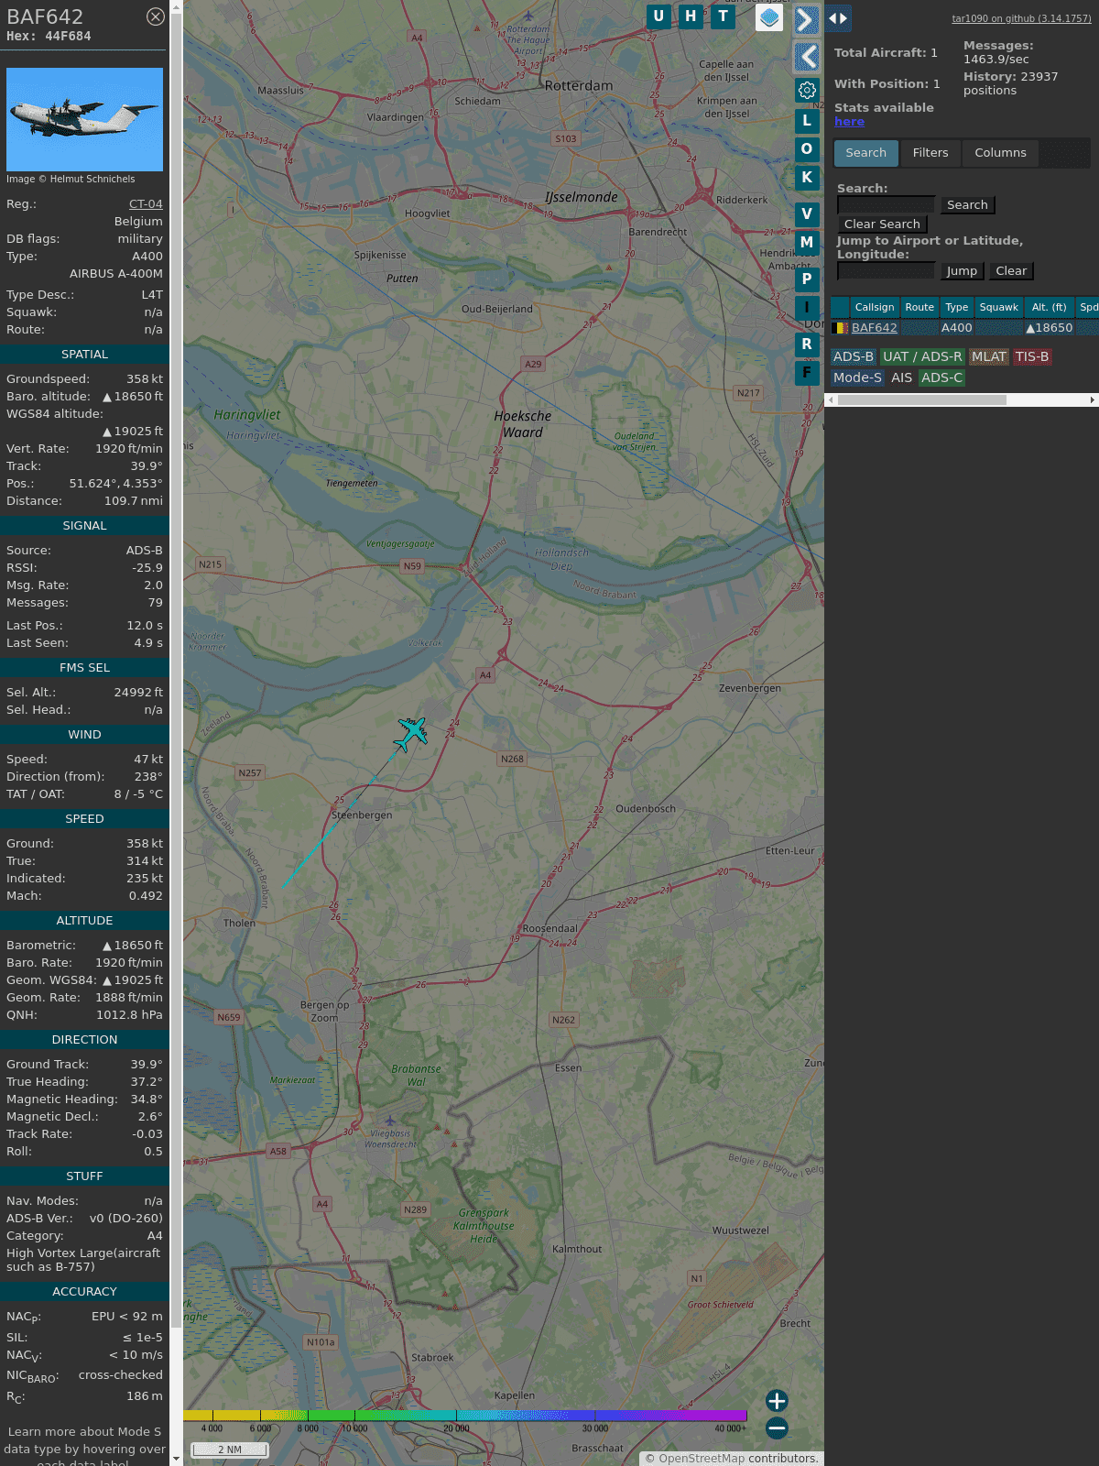
Task: Click the Belgian flag in aircraft table
Action: pyautogui.click(x=839, y=328)
